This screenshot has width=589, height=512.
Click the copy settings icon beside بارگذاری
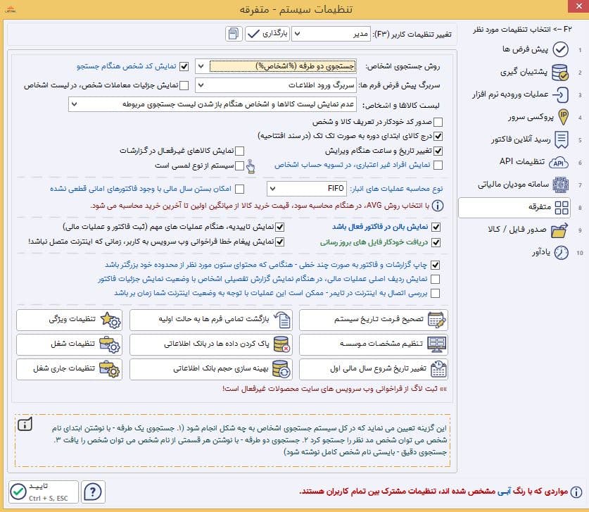(233, 34)
